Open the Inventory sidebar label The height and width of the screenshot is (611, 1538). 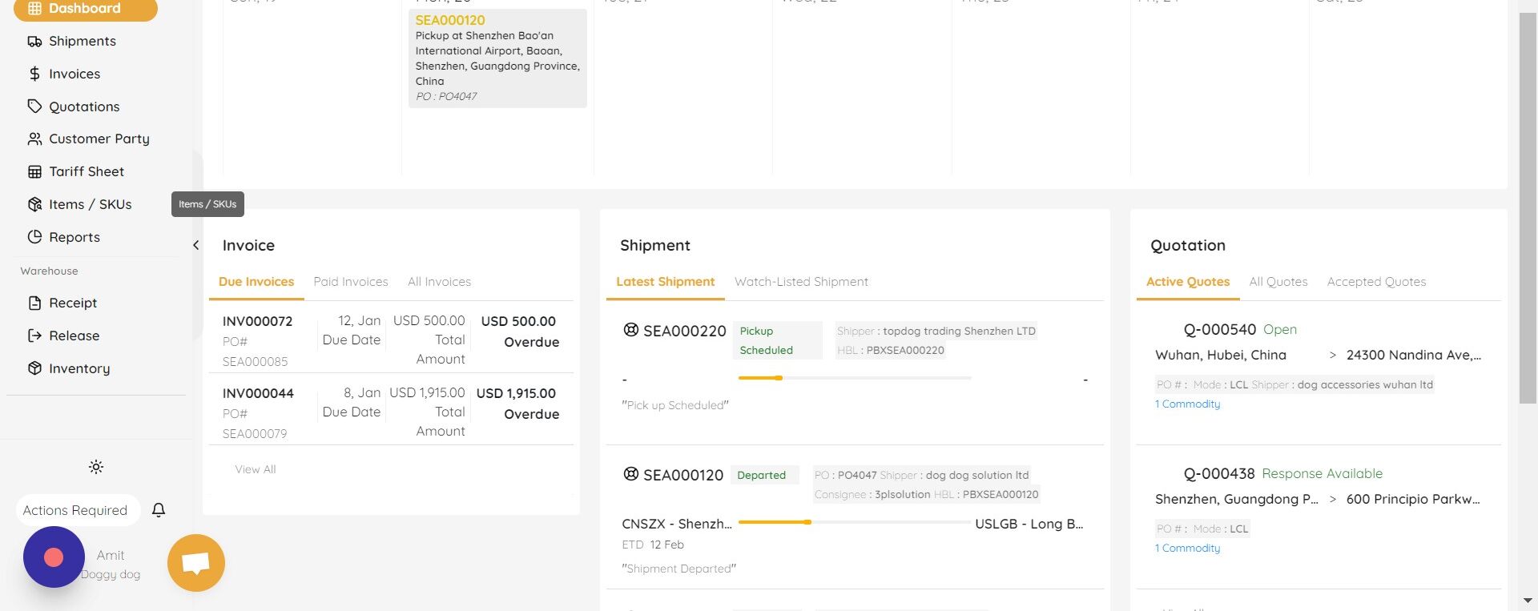[x=79, y=368]
